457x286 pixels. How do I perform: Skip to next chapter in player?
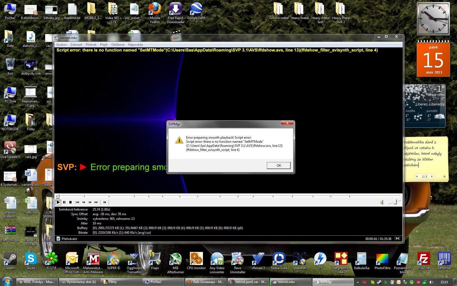(96, 202)
